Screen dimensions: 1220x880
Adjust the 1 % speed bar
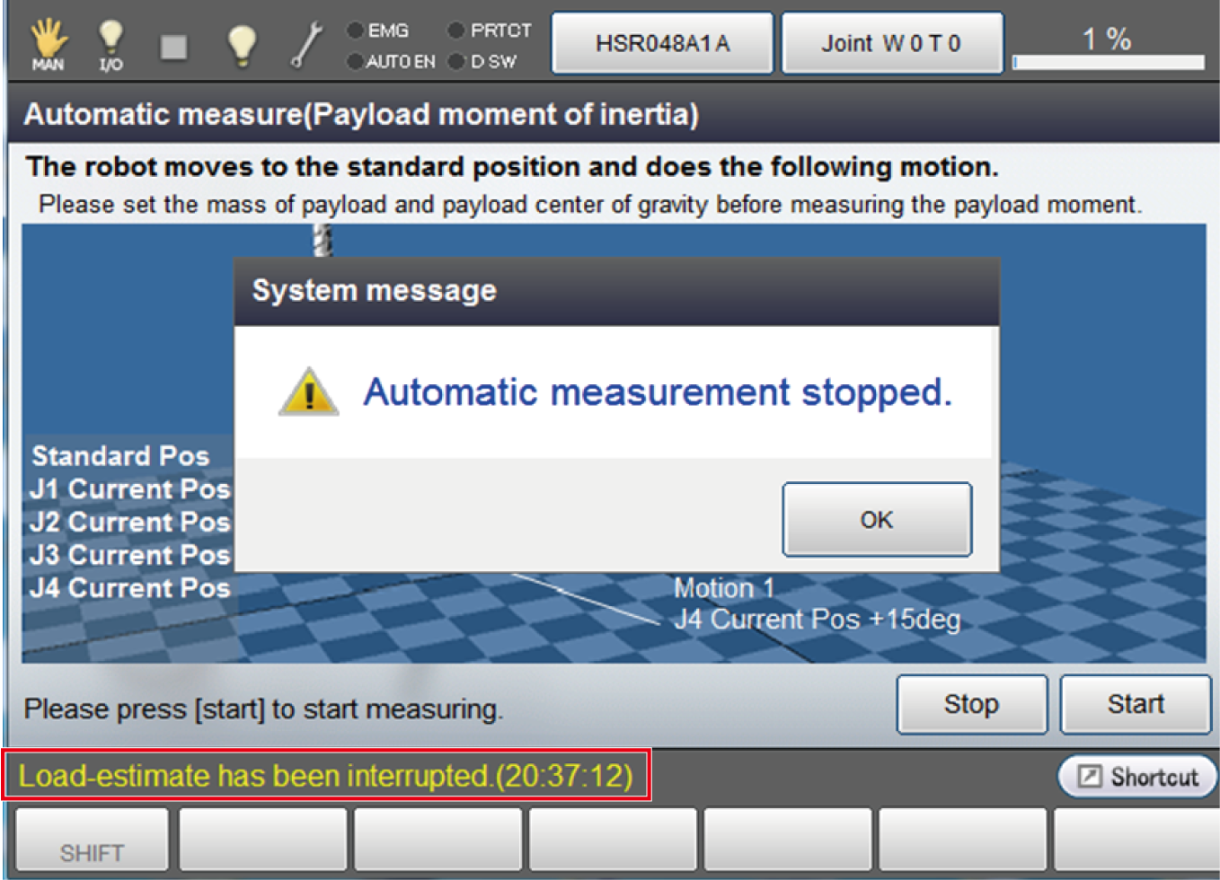point(1108,62)
